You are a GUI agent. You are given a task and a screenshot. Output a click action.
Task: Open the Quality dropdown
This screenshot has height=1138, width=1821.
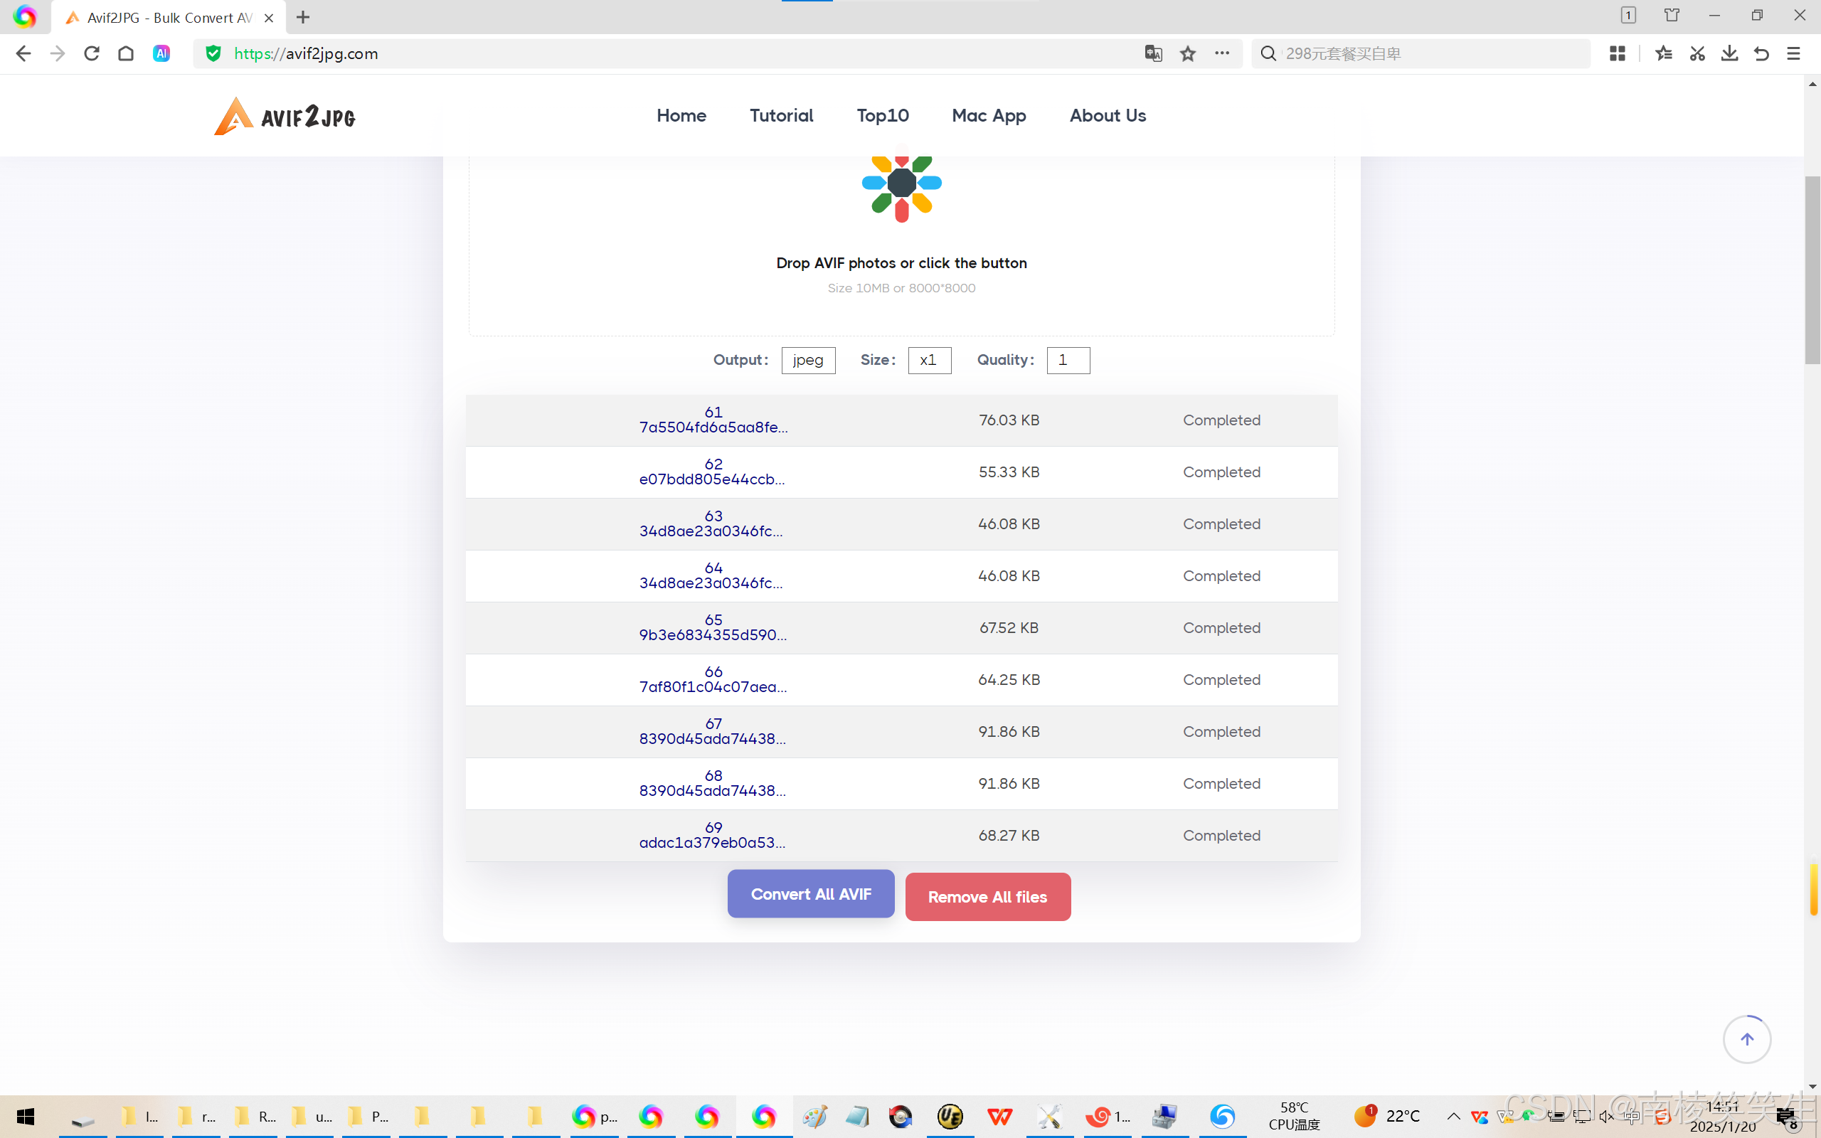tap(1068, 360)
